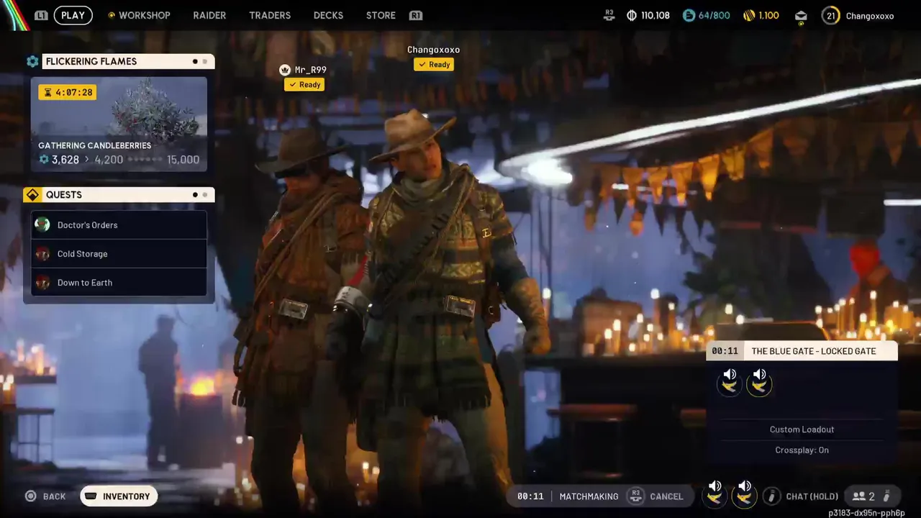Open the PLAY tab
The height and width of the screenshot is (518, 921).
[x=73, y=15]
